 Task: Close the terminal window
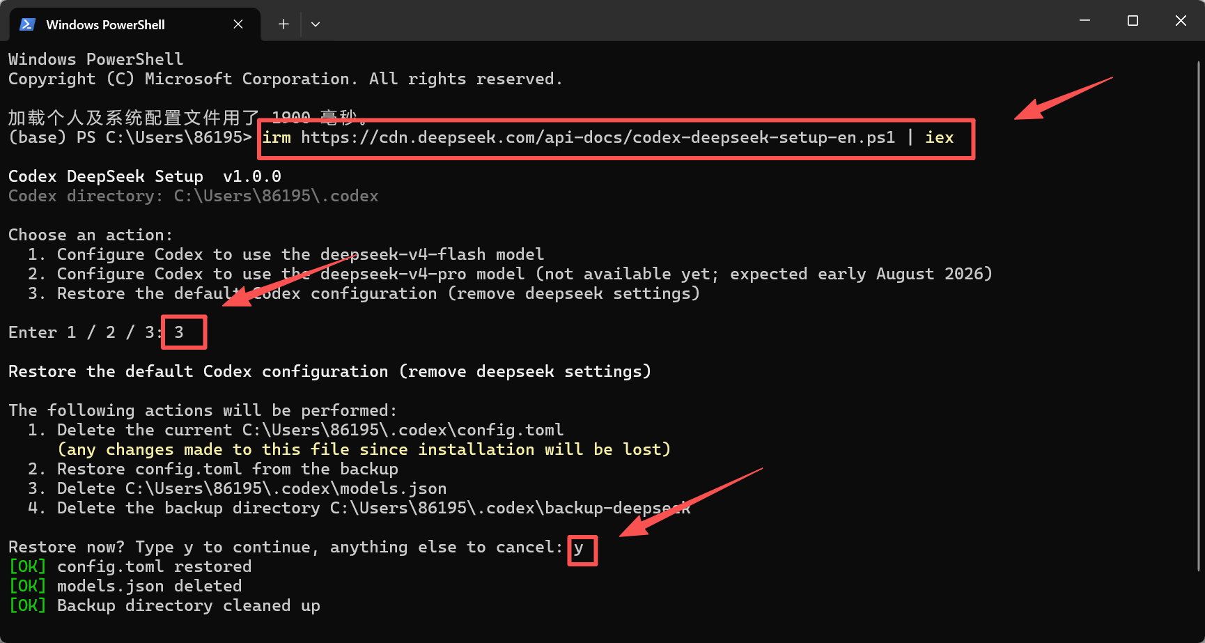(x=1181, y=21)
